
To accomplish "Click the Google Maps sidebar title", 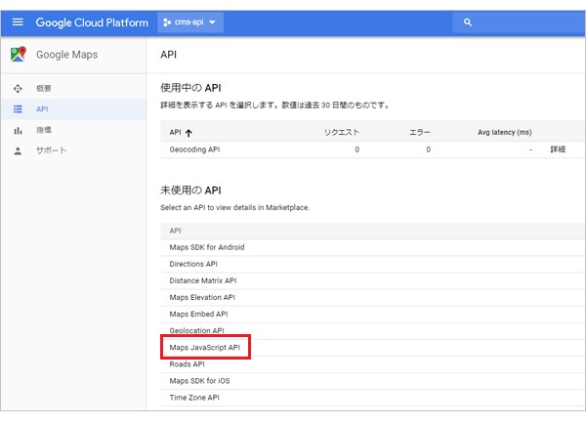I will (x=66, y=55).
